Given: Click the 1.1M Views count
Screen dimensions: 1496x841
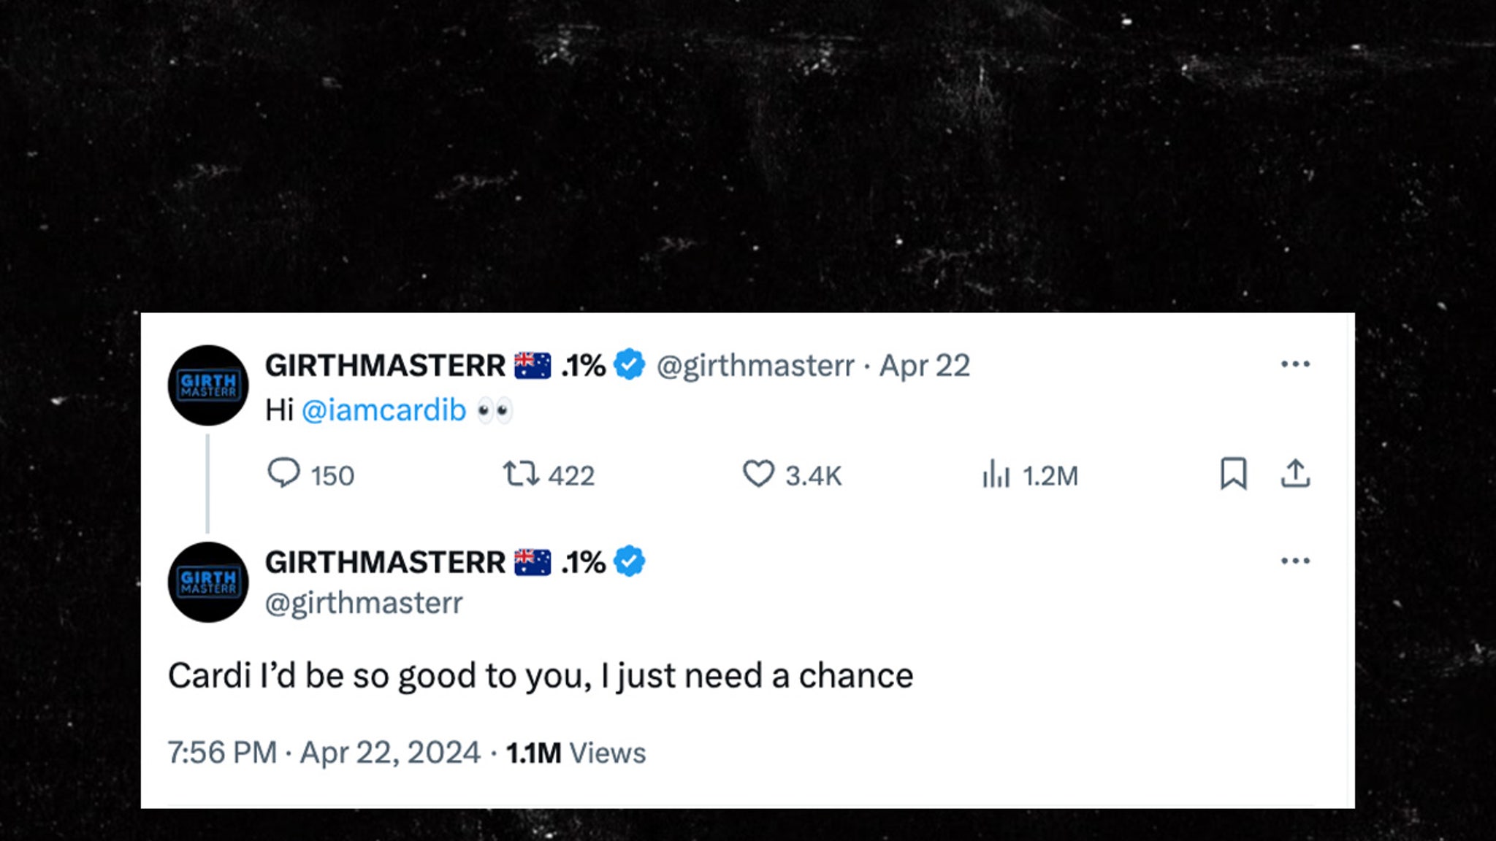Looking at the screenshot, I should (x=576, y=753).
